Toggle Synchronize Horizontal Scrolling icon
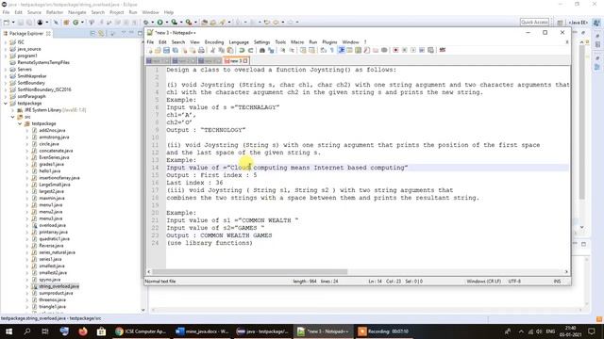The height and width of the screenshot is (339, 604). 311,50
